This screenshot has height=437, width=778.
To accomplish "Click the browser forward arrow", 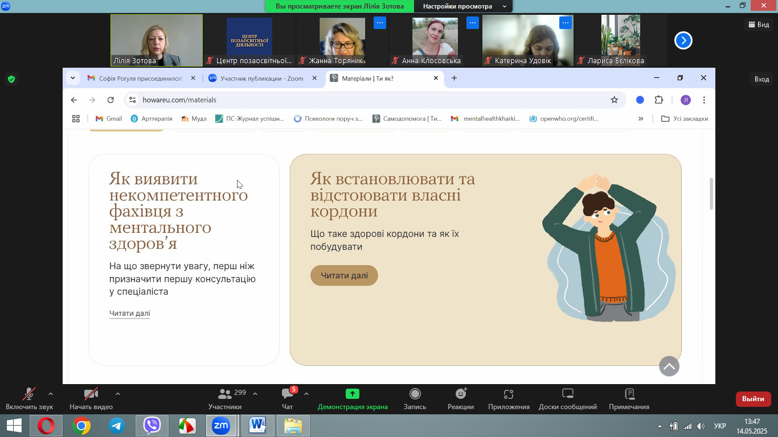I will [92, 100].
